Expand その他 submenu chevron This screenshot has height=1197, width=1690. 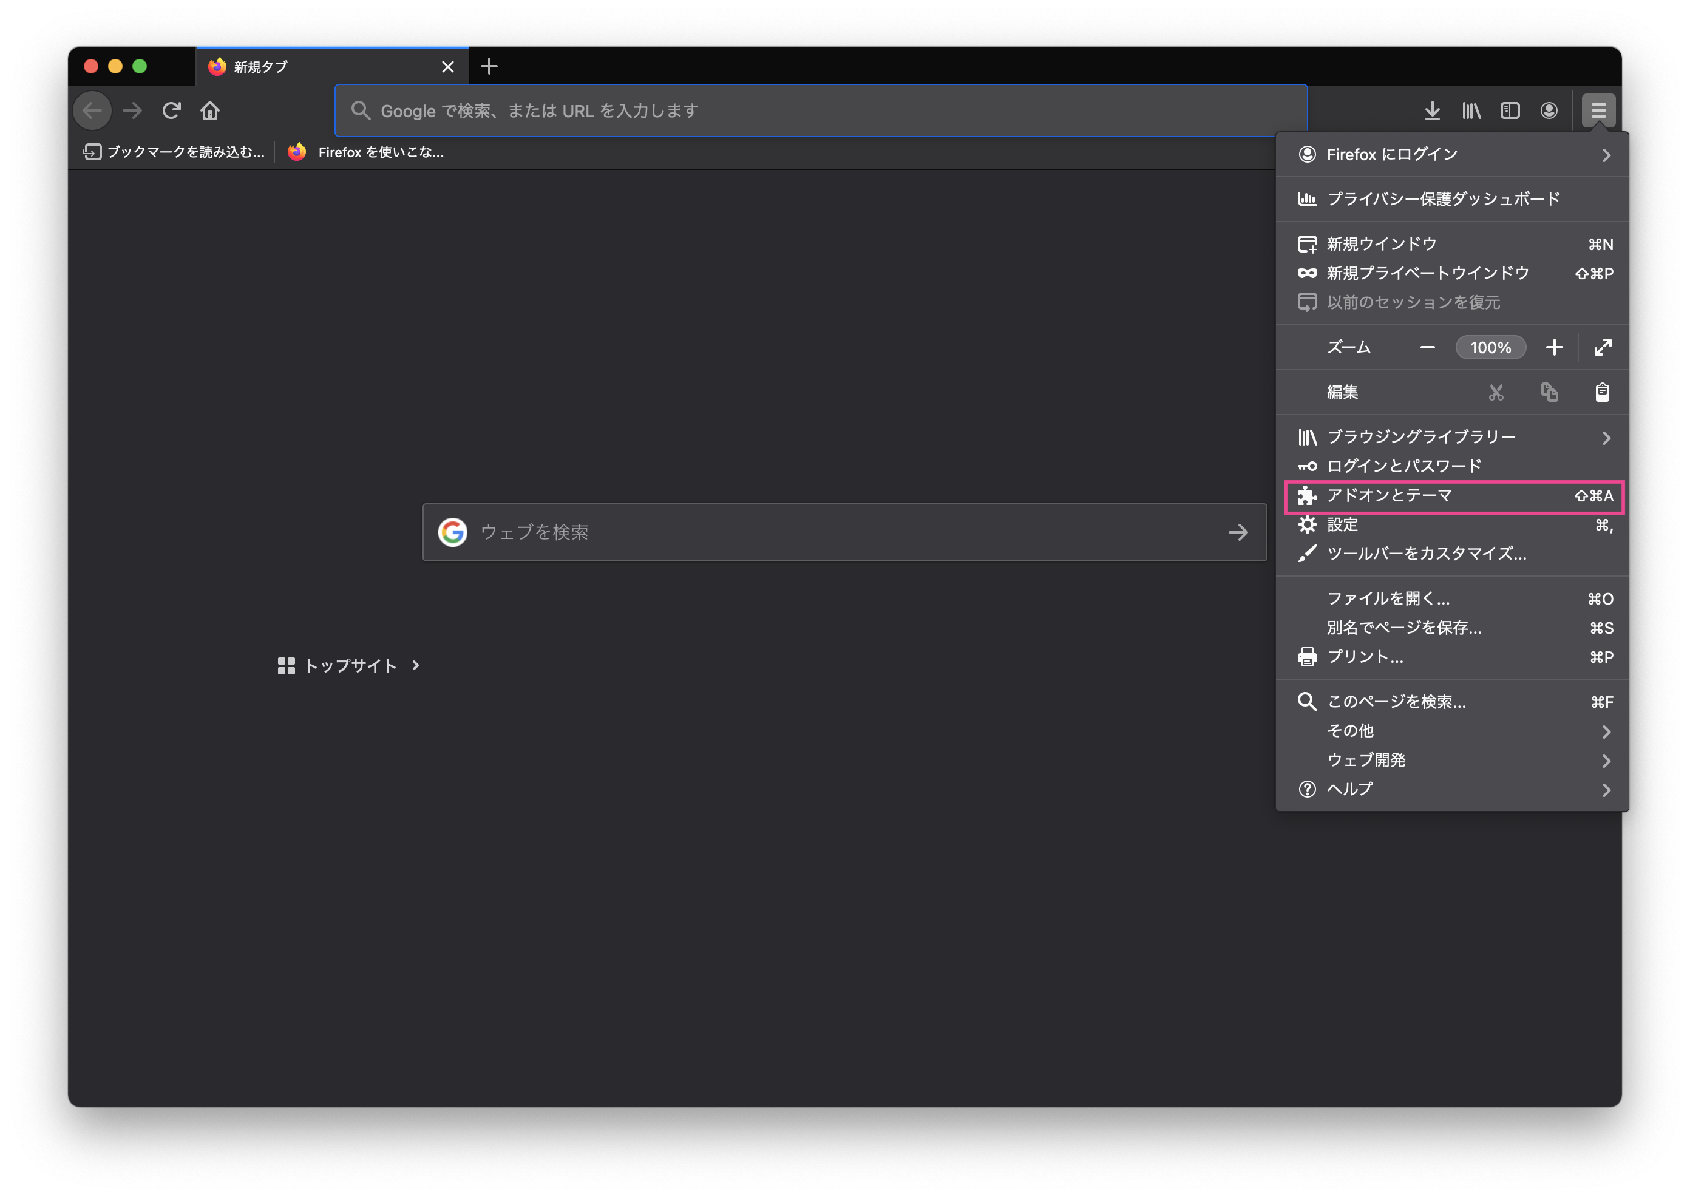point(1607,732)
